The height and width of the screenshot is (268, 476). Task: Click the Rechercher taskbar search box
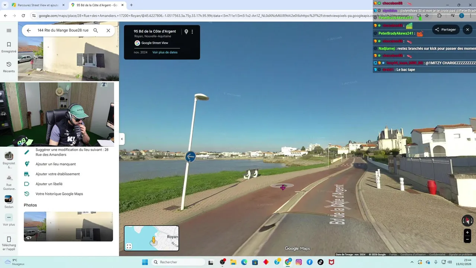tap(178, 262)
